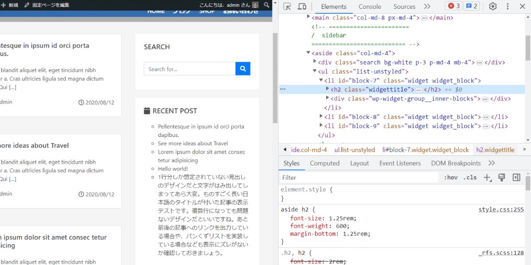
Task: Open the DOM Breakpoints tab
Action: click(x=456, y=163)
